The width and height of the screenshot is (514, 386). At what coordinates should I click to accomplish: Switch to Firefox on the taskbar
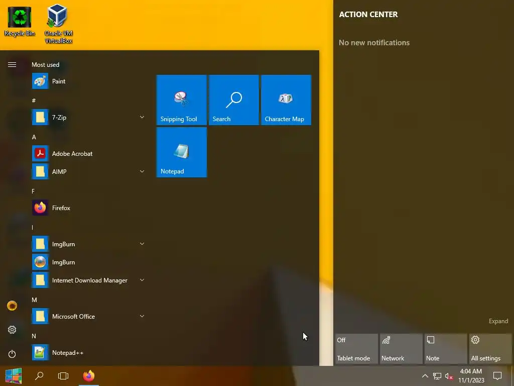pyautogui.click(x=88, y=376)
